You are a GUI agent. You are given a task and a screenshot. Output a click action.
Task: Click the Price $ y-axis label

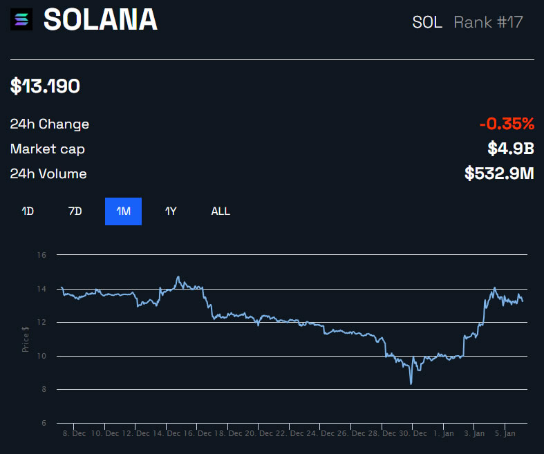[26, 339]
